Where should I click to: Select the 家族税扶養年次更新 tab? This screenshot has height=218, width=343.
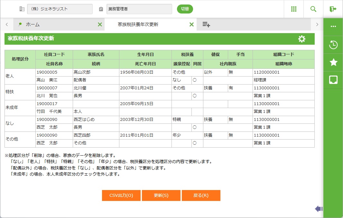click(x=138, y=24)
